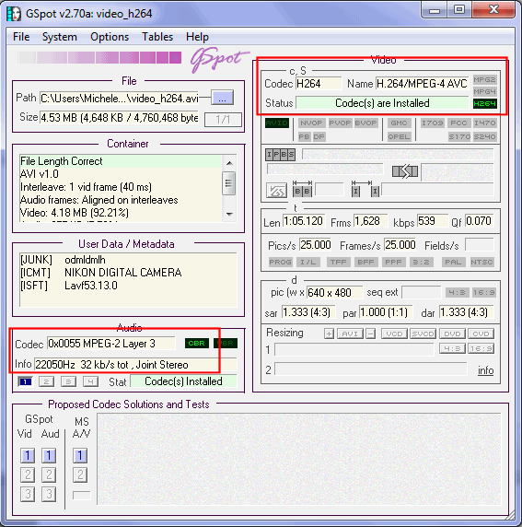Click the S240 indicator
This screenshot has width=522, height=527.
coord(484,136)
